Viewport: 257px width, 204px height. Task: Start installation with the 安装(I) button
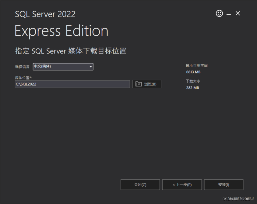coord(224,185)
